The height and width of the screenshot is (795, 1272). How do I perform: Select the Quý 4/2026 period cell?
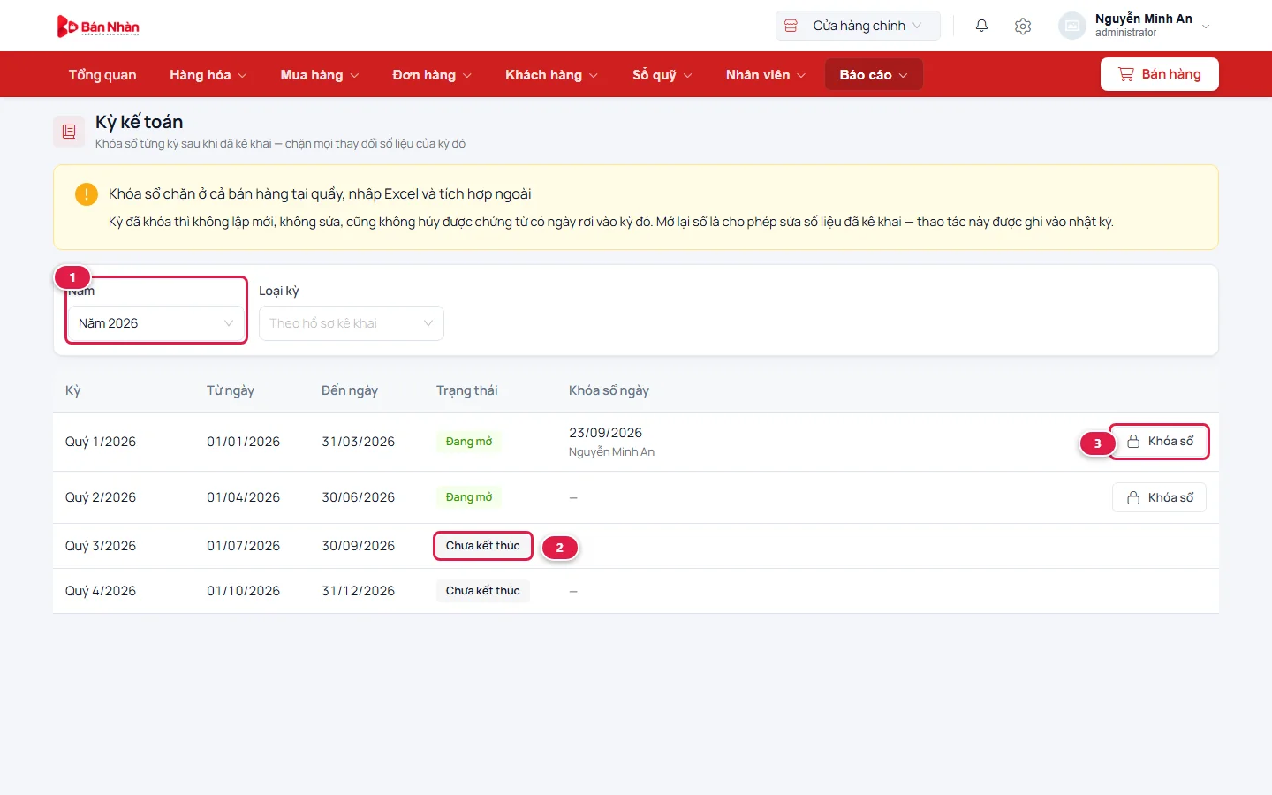pos(101,591)
